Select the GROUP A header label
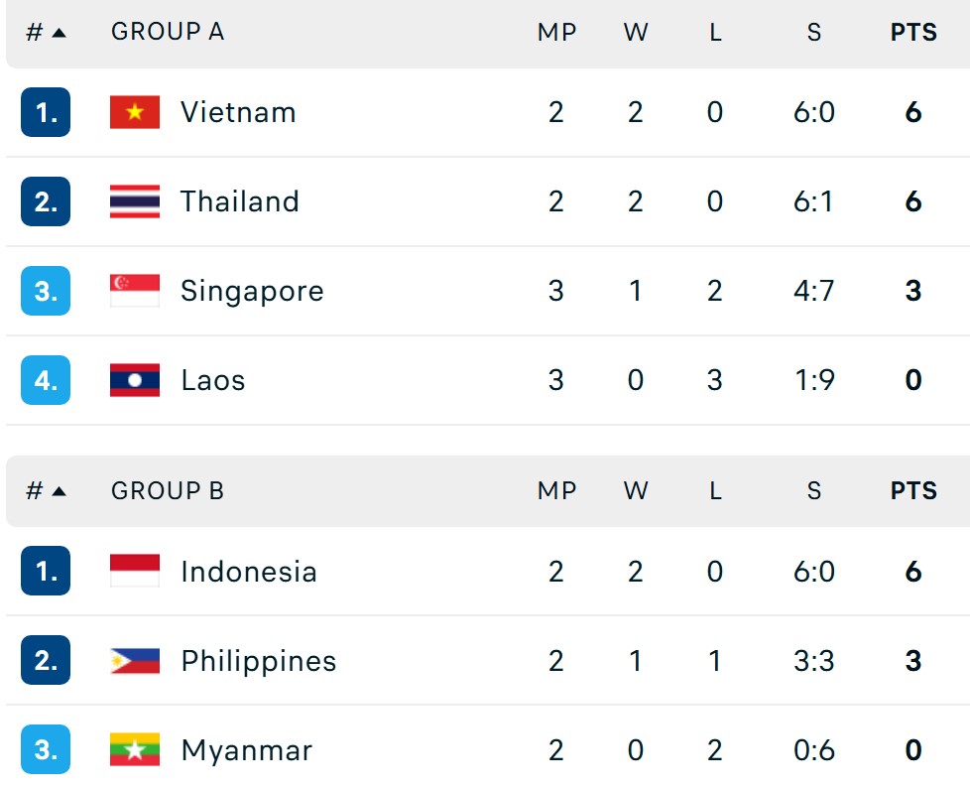This screenshot has width=970, height=789. click(167, 31)
